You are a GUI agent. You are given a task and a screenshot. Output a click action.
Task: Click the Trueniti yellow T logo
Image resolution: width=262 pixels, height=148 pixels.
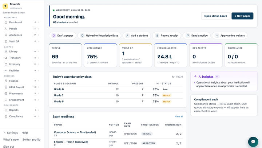click(x=5, y=6)
